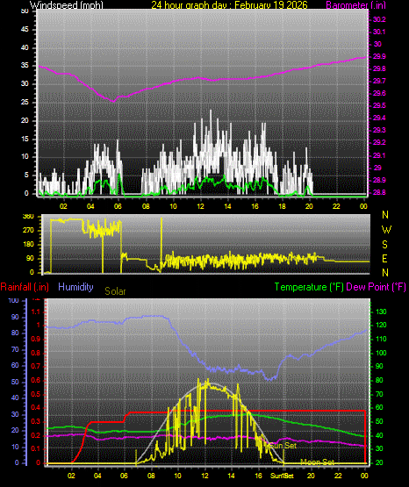Click the Solar legend label
This screenshot has height=487, width=409.
point(115,291)
